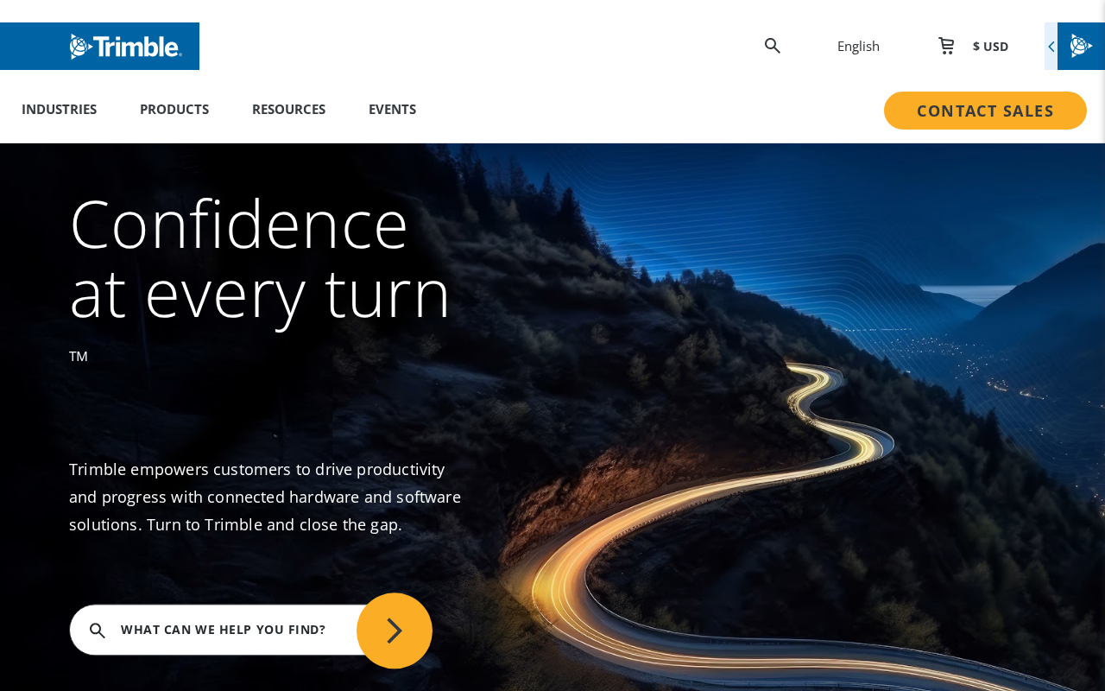Go to the Events menu item

pyautogui.click(x=392, y=109)
